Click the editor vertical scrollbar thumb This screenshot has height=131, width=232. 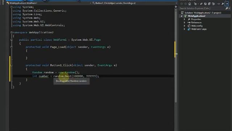[x=176, y=56]
